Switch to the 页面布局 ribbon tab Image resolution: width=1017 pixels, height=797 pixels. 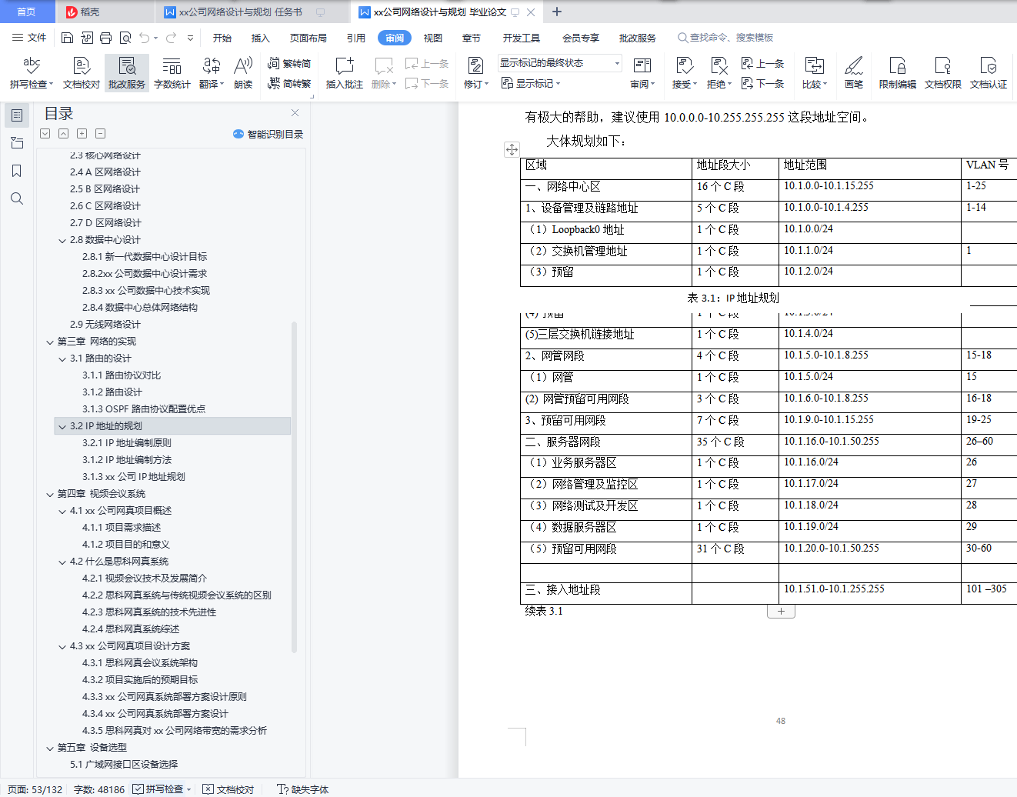click(x=308, y=38)
